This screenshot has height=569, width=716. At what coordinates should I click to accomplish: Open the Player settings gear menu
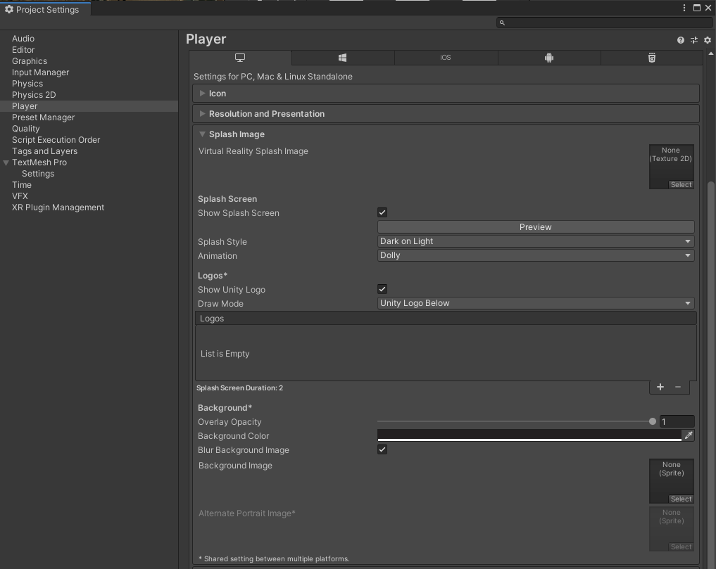coord(708,40)
